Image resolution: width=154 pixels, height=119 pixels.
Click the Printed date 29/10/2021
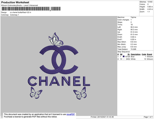click(x=102, y=117)
